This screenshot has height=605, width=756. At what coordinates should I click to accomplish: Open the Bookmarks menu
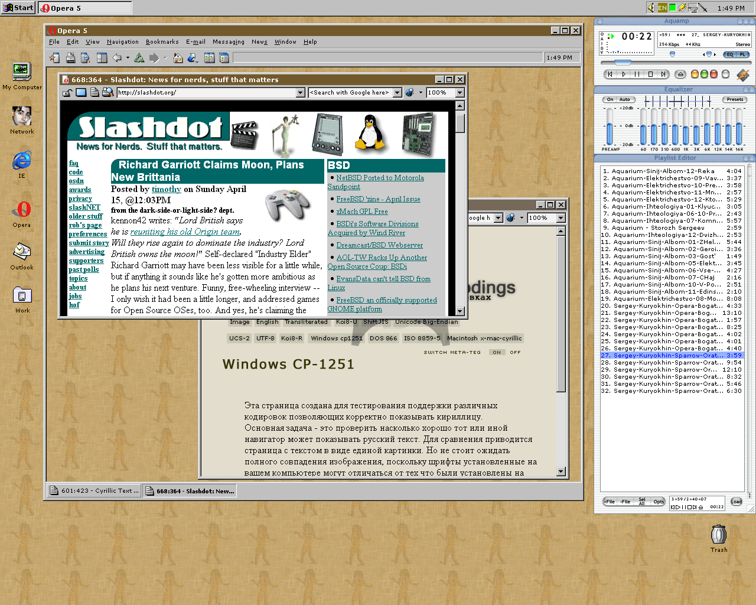pyautogui.click(x=162, y=42)
